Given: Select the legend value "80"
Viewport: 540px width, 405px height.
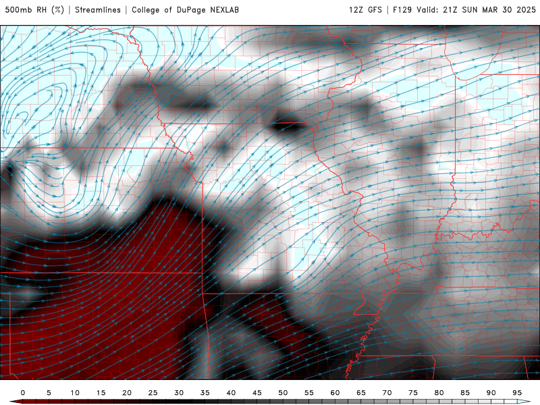Looking at the screenshot, I should 439,393.
